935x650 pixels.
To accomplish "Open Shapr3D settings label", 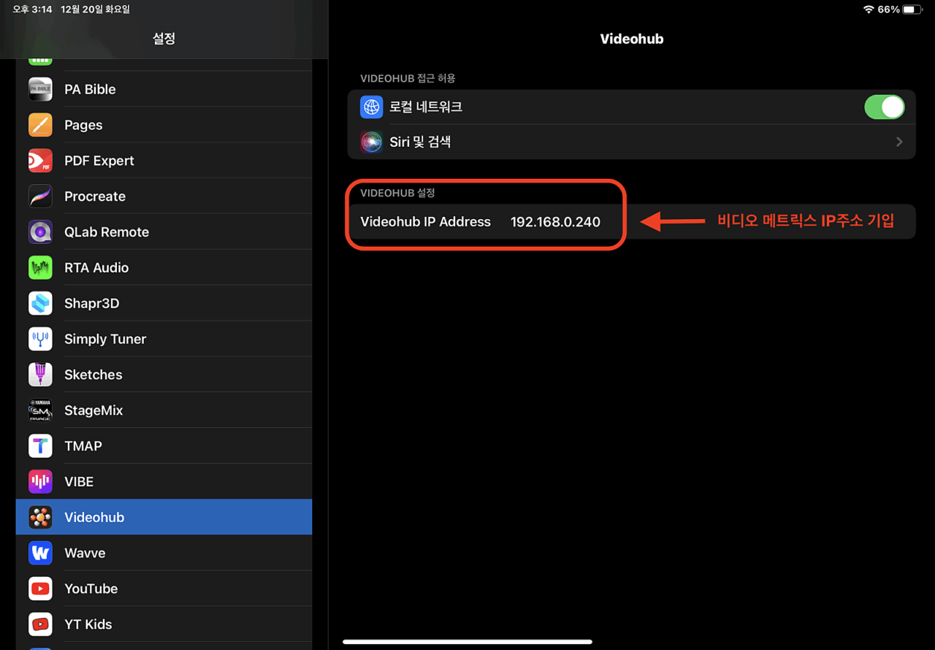I will (91, 303).
